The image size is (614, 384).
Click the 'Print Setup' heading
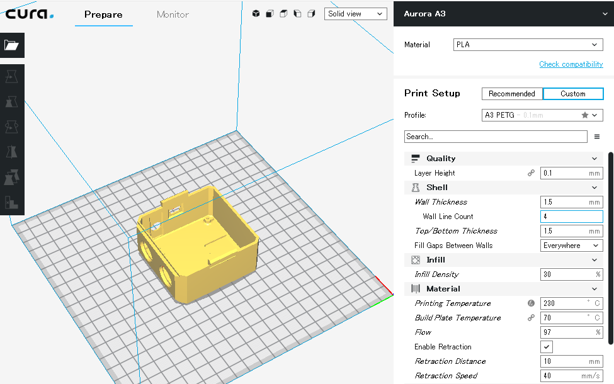click(x=432, y=93)
